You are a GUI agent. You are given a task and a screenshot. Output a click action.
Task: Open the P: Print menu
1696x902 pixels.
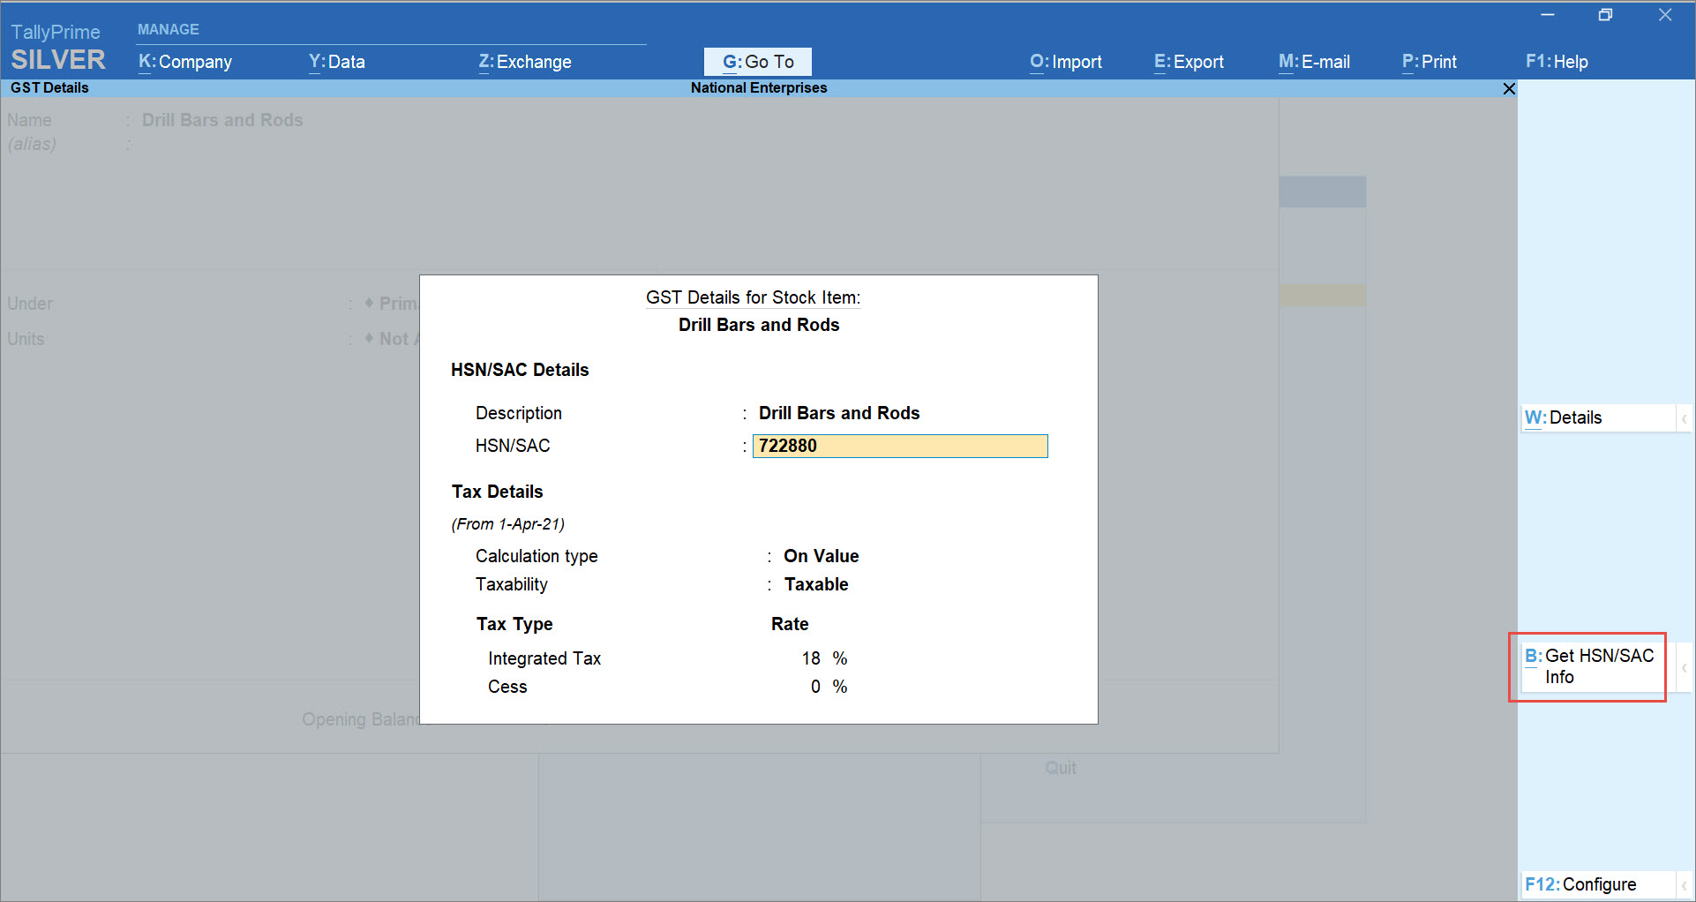1430,62
